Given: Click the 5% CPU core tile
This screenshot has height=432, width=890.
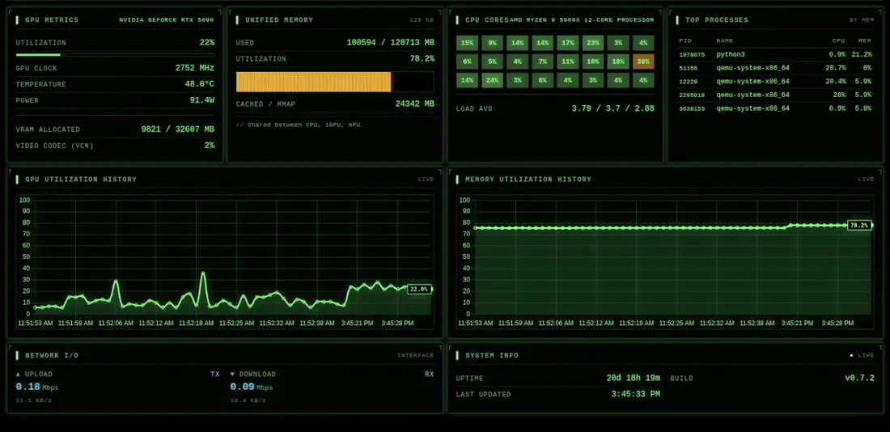Looking at the screenshot, I should pos(492,61).
